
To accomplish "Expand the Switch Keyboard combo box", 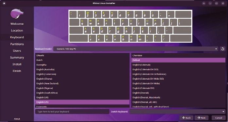I will tap(177, 112).
